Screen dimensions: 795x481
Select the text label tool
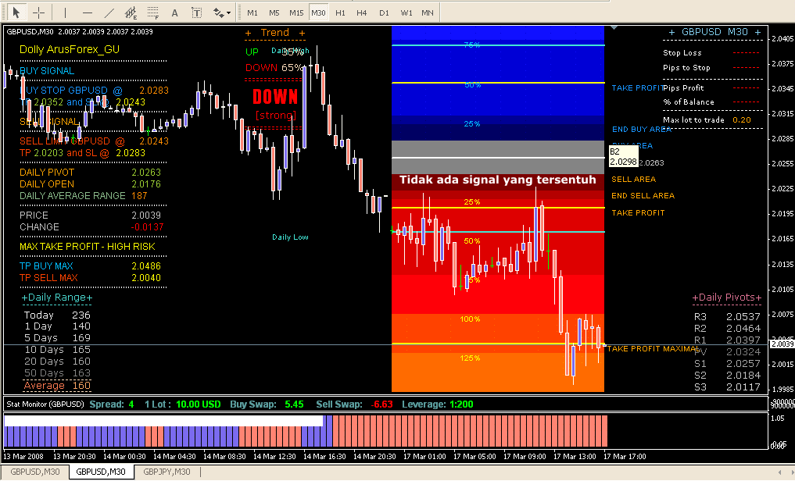(196, 12)
